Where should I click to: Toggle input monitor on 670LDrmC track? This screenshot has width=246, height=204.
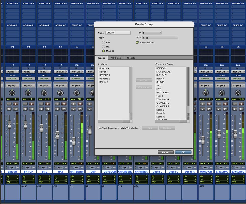[x=219, y=104]
